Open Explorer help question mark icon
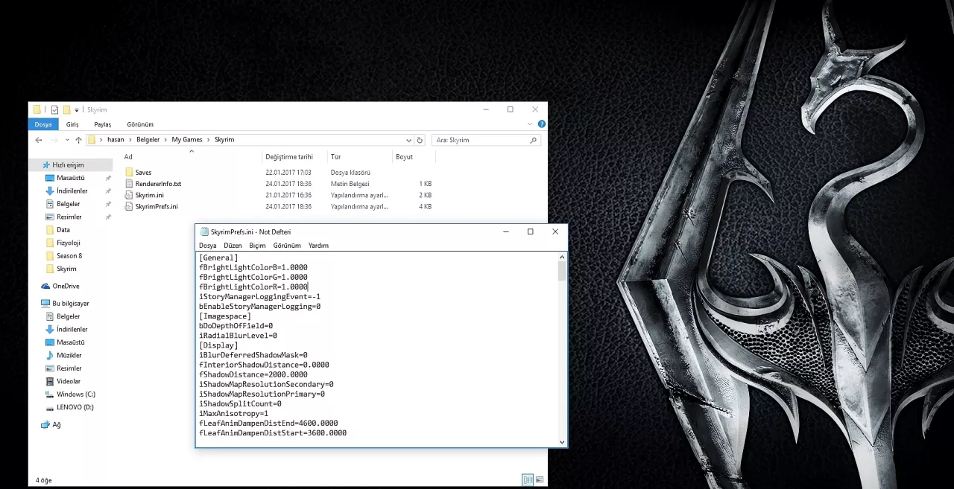Screen dimensions: 954x489 pos(542,124)
